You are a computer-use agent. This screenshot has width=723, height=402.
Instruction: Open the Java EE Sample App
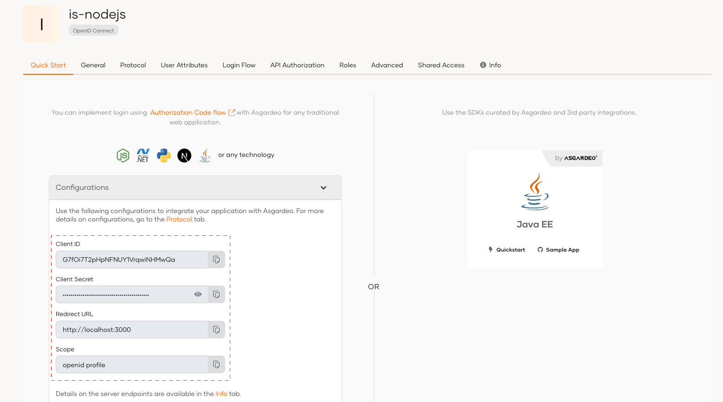(558, 250)
